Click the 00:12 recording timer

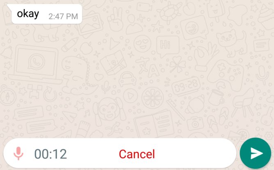point(50,154)
